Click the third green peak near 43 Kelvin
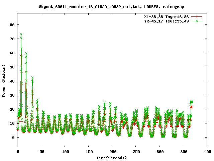Image resolution: width=214 pixels, height=161 pixels. 32,77
